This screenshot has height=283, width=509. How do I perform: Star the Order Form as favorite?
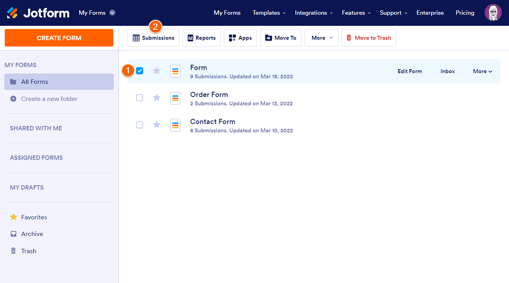point(157,98)
